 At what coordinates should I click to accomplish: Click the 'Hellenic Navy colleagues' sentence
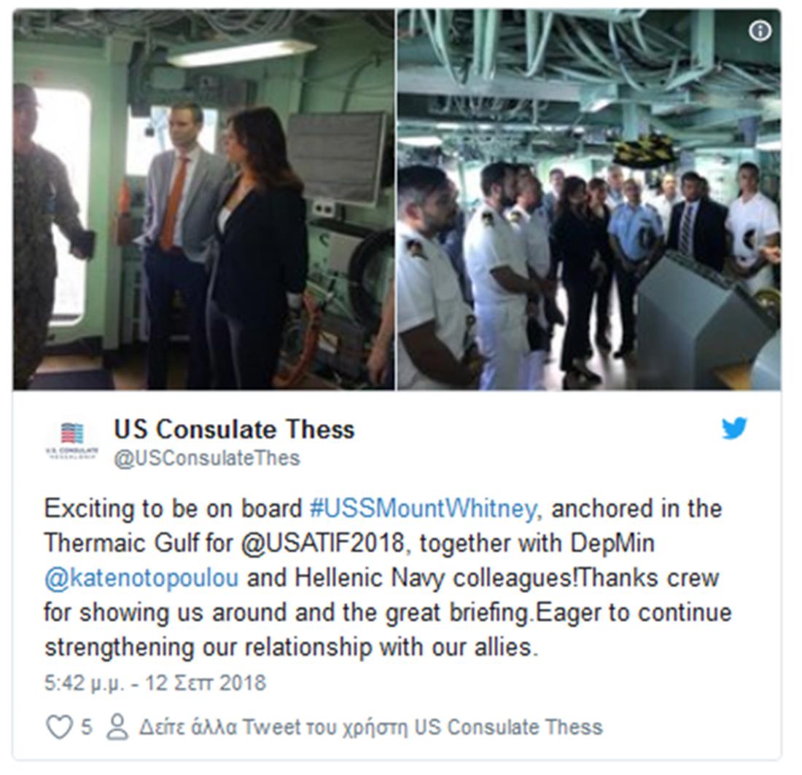coord(435,578)
